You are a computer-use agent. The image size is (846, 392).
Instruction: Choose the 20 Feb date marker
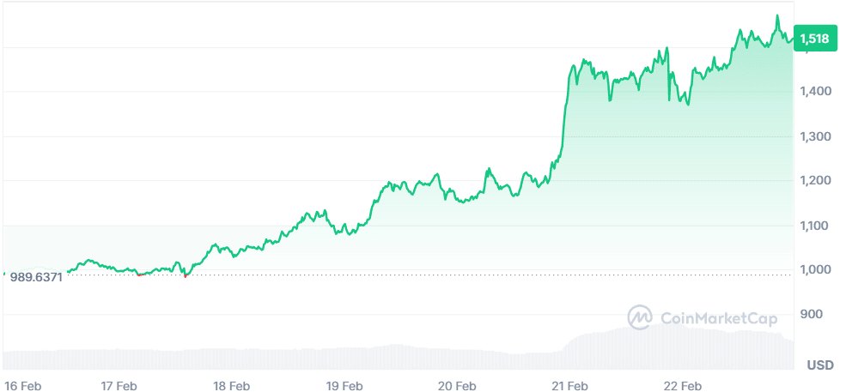coord(457,385)
